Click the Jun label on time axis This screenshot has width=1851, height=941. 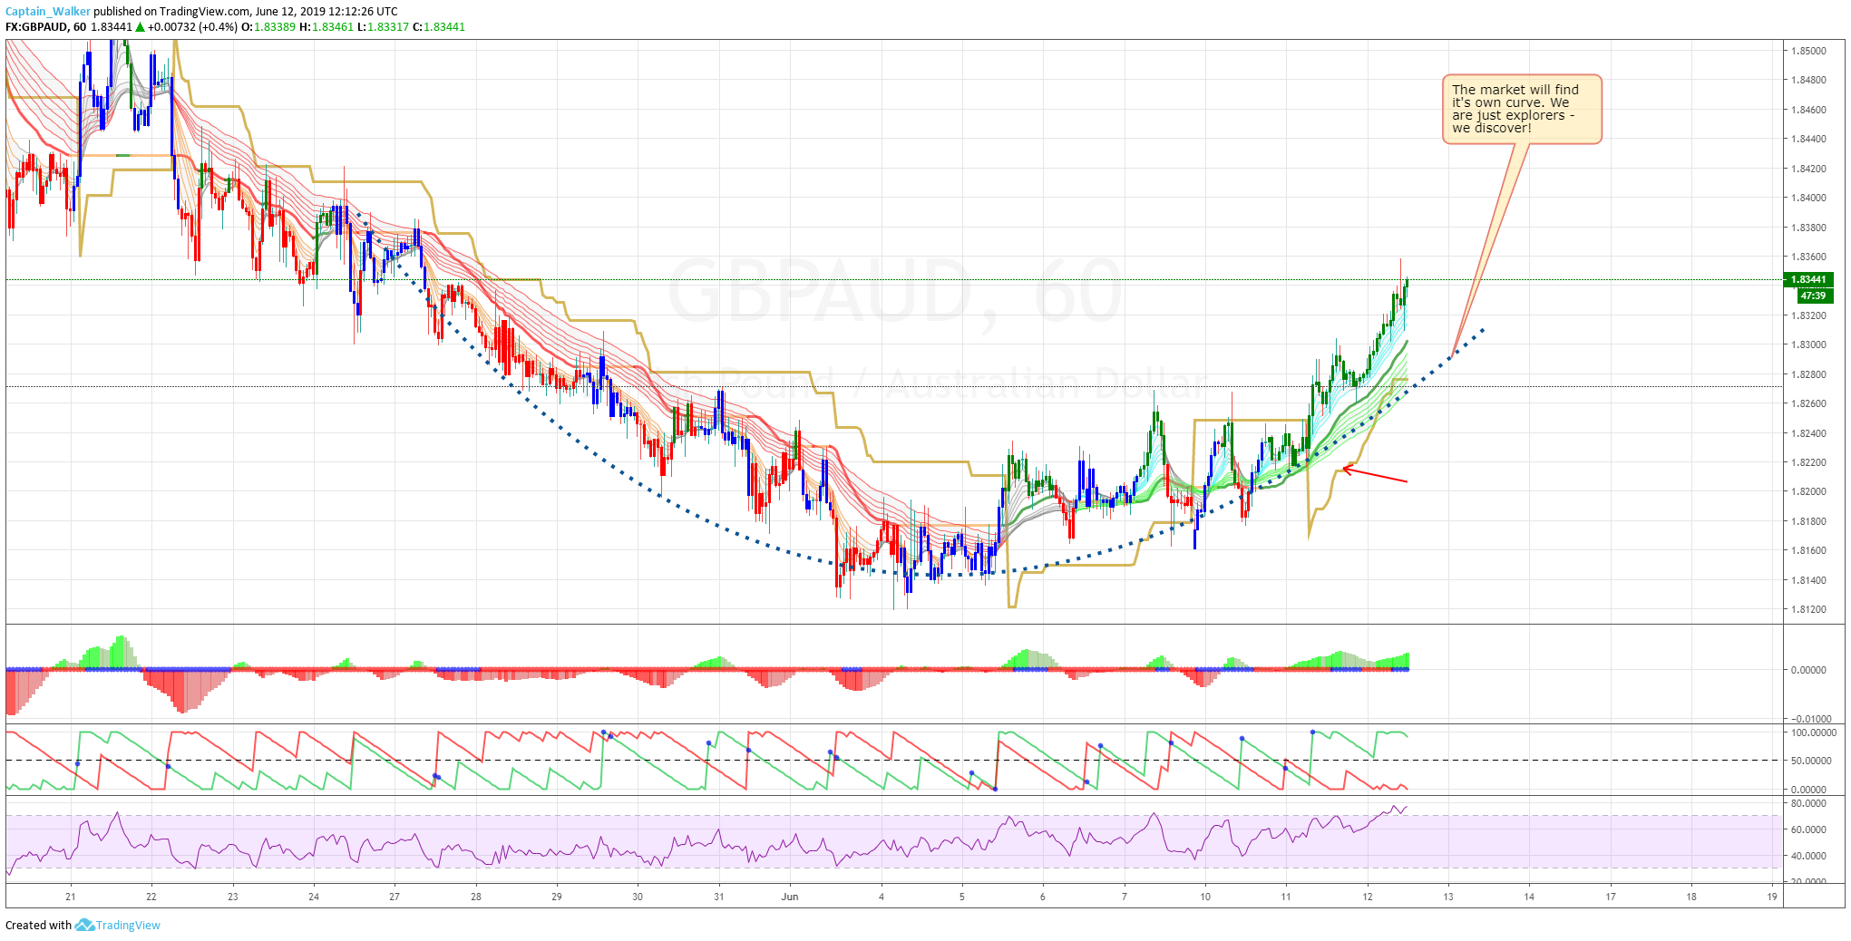pyautogui.click(x=790, y=897)
